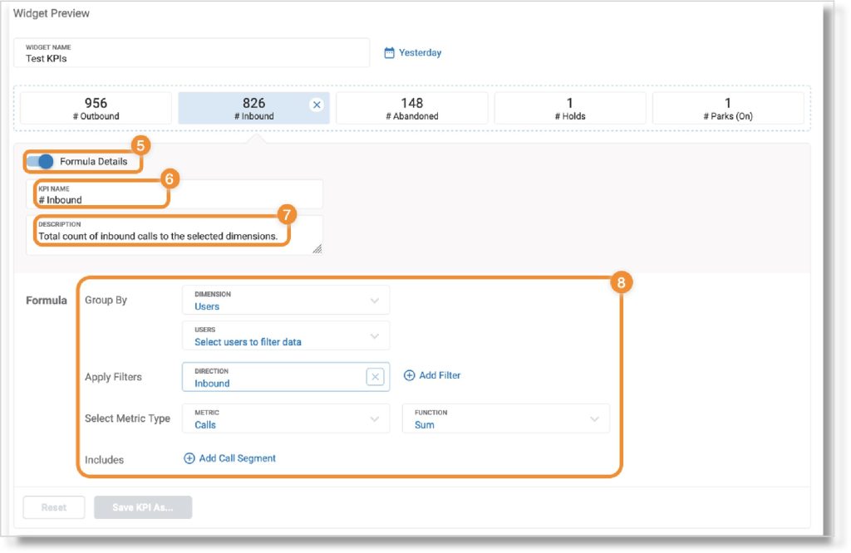
Task: Select the 148 # Abandoned KPI tile
Action: 412,109
